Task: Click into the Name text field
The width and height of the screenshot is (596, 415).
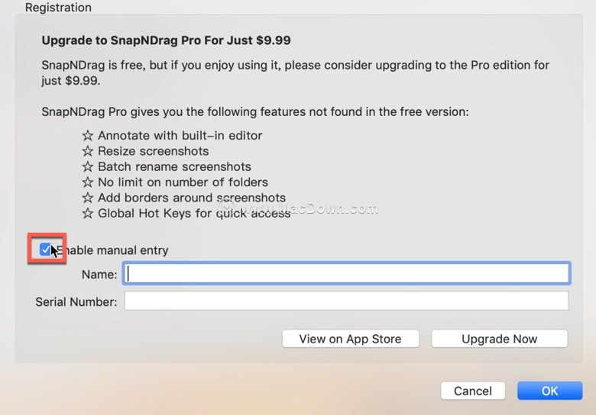Action: tap(346, 273)
